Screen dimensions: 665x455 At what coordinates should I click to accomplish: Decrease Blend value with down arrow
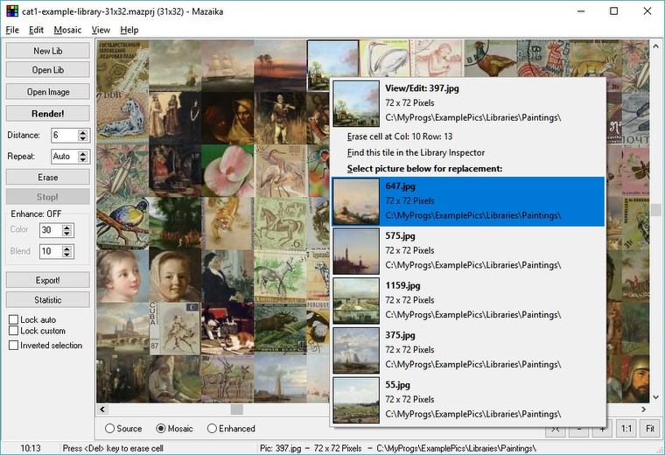pyautogui.click(x=66, y=255)
